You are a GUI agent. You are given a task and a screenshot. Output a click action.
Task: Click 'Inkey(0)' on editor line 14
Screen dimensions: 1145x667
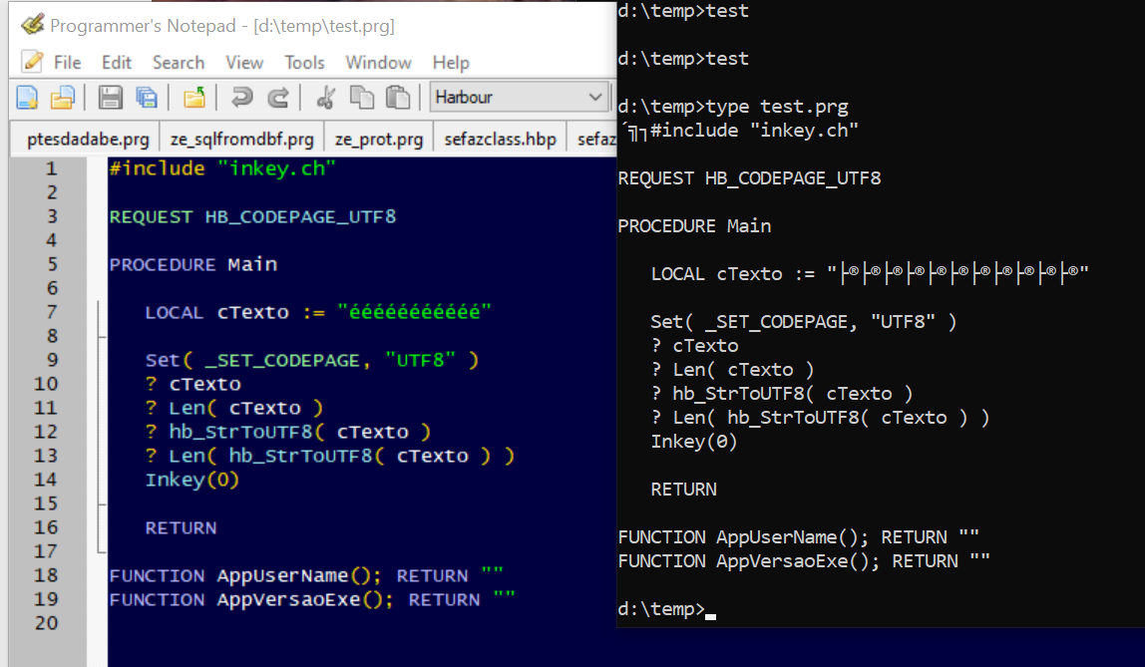192,480
